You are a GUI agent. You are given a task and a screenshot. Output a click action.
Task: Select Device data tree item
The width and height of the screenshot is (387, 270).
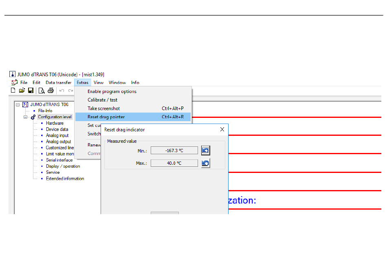[57, 129]
